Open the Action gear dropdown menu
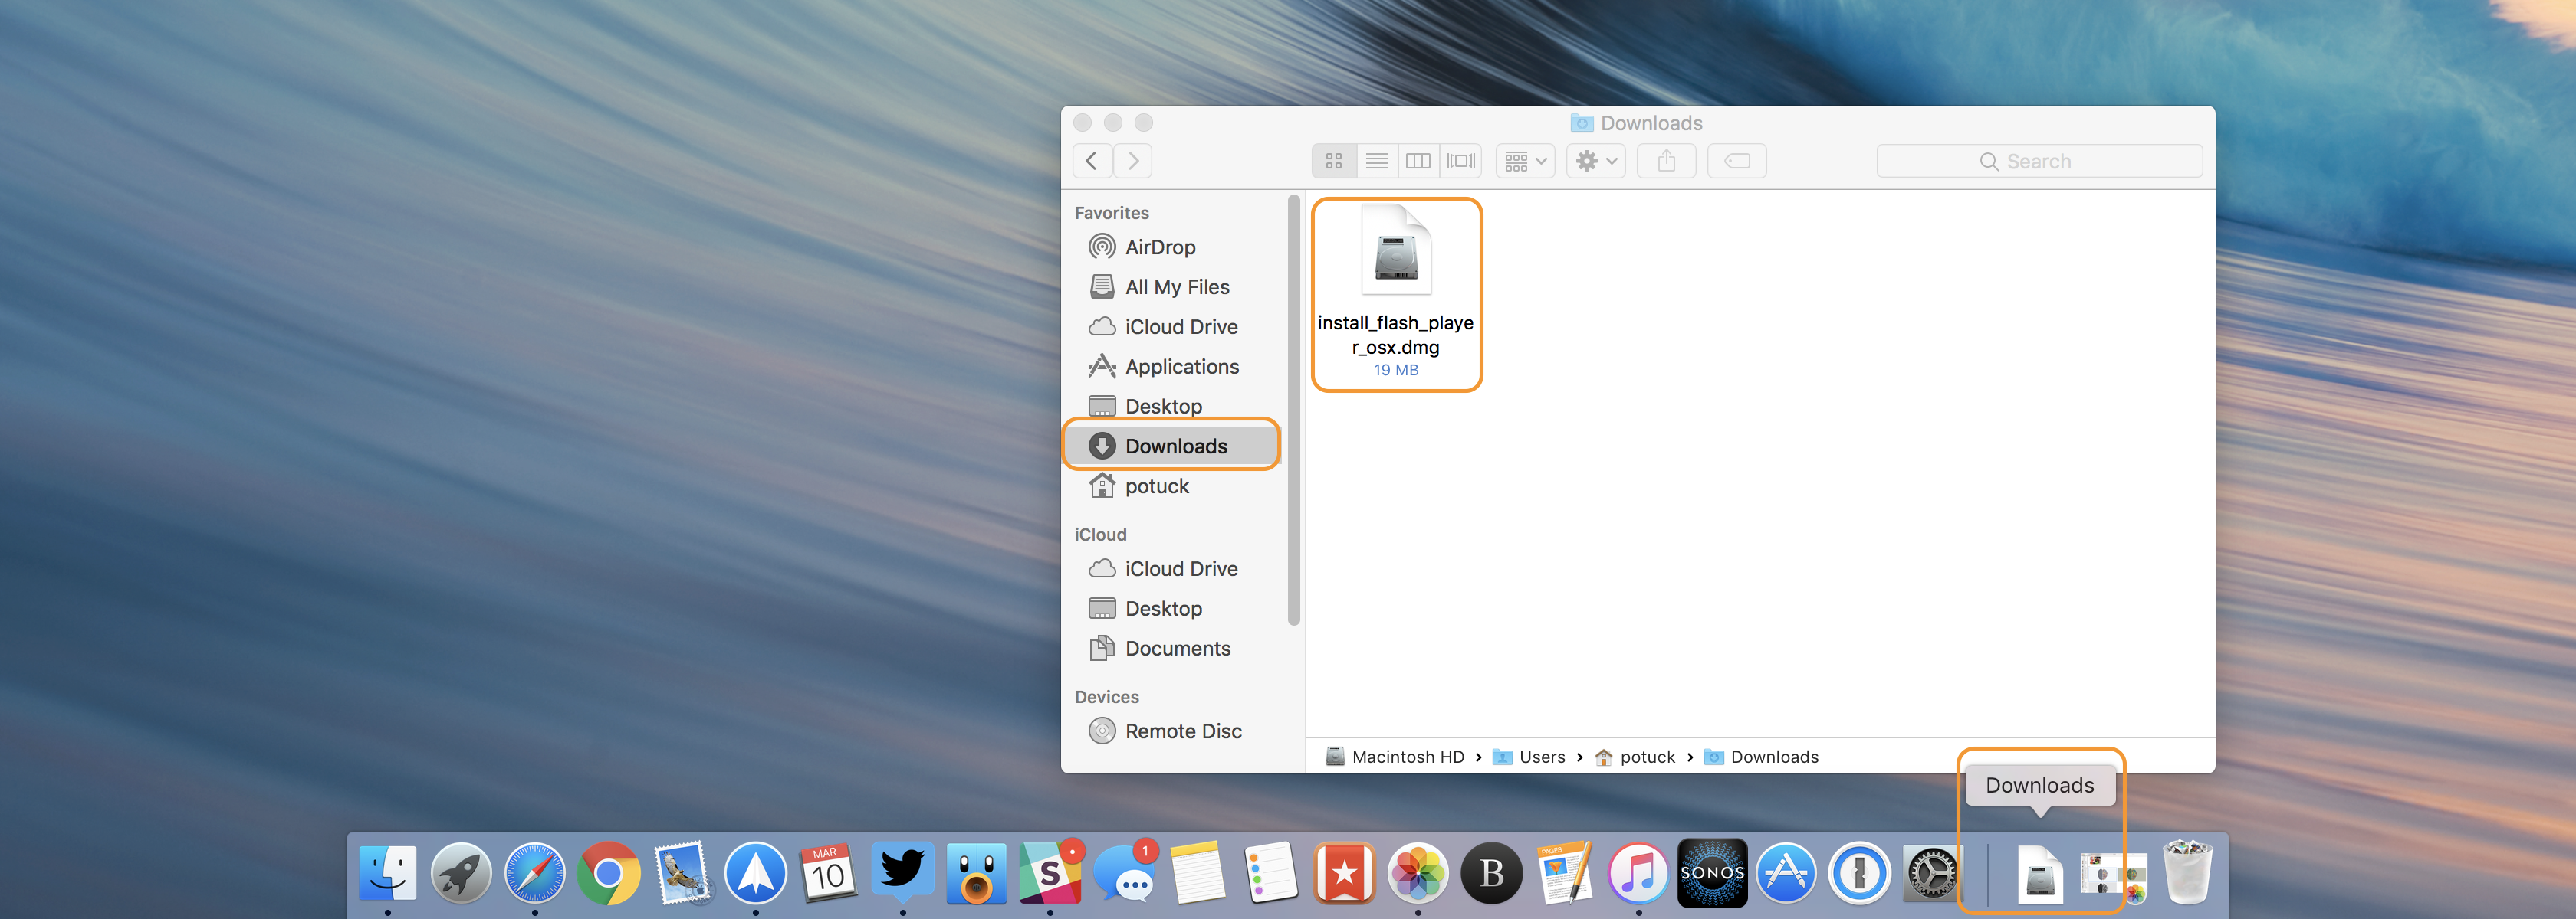The height and width of the screenshot is (919, 2576). coord(1595,161)
